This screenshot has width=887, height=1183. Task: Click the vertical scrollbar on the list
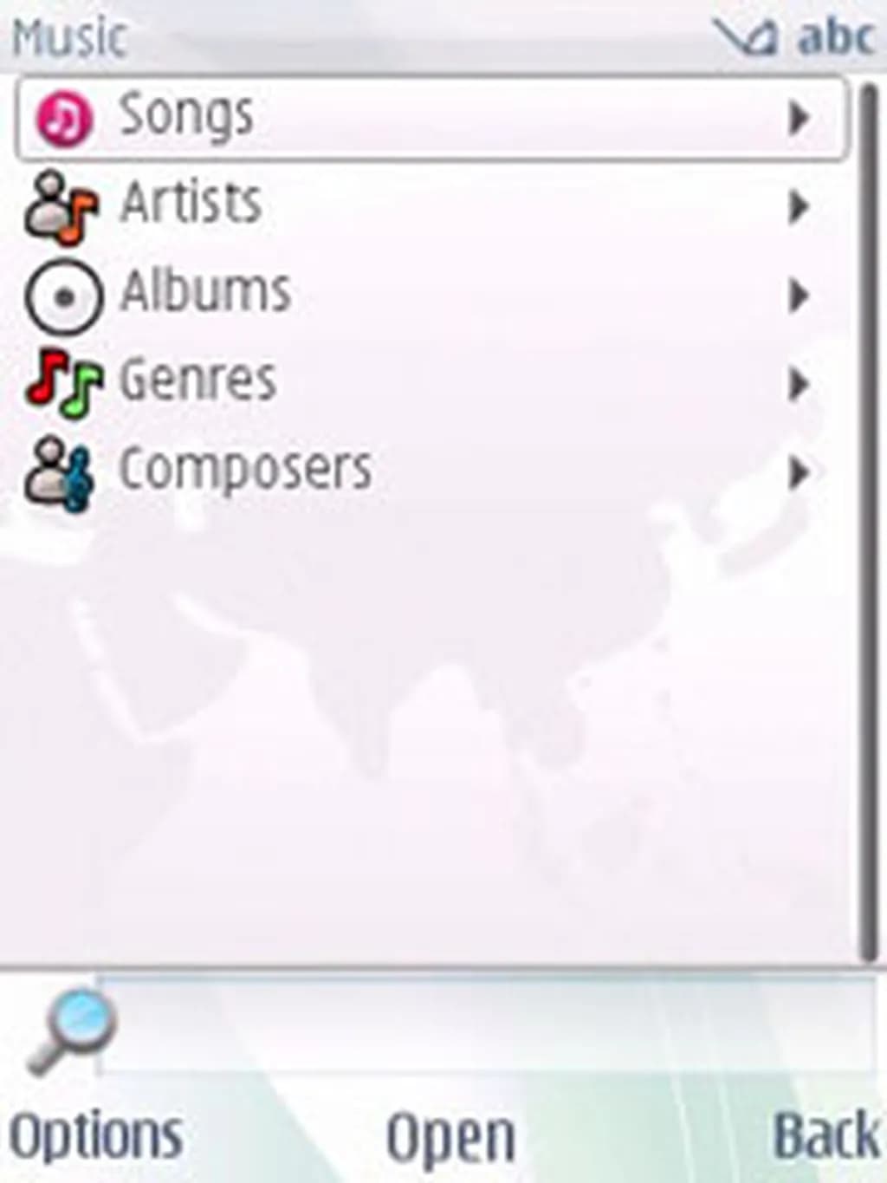coord(869,521)
